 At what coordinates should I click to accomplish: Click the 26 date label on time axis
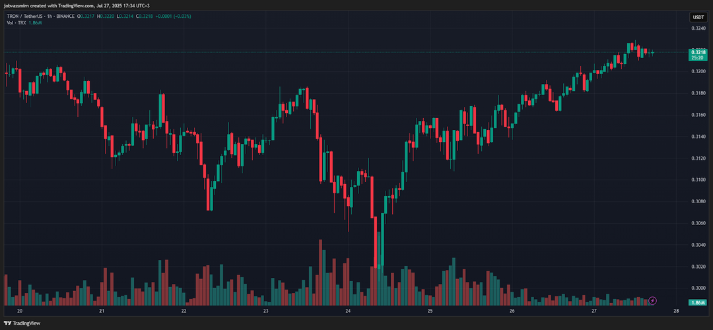pos(512,311)
